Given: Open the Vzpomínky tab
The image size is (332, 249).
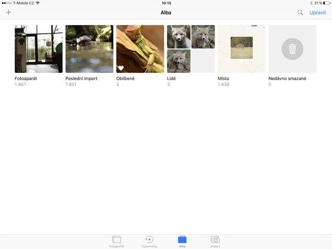Looking at the screenshot, I should 149,242.
